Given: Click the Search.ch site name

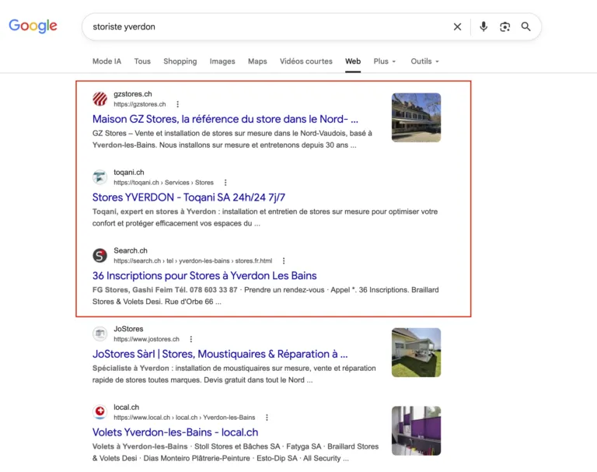Looking at the screenshot, I should point(131,250).
